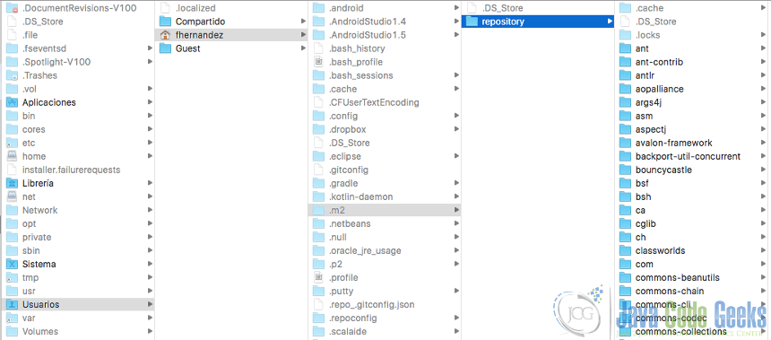The height and width of the screenshot is (340, 771).
Task: Click the repository folder icon
Action: [x=472, y=22]
